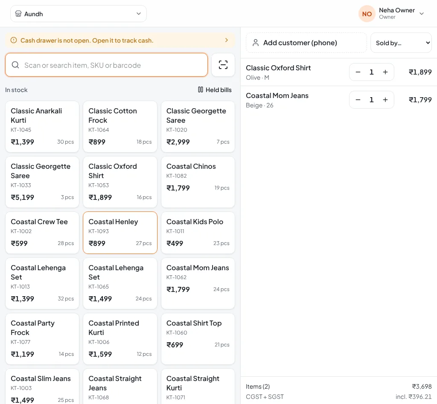
Task: Add Coastal Shirt Top to the bill
Action: 198,339
